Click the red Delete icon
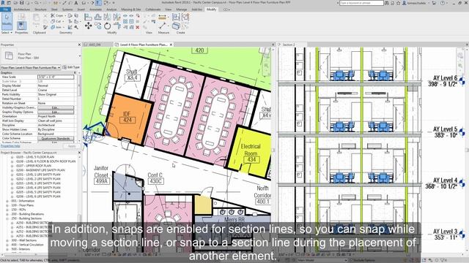 pyautogui.click(x=138, y=27)
